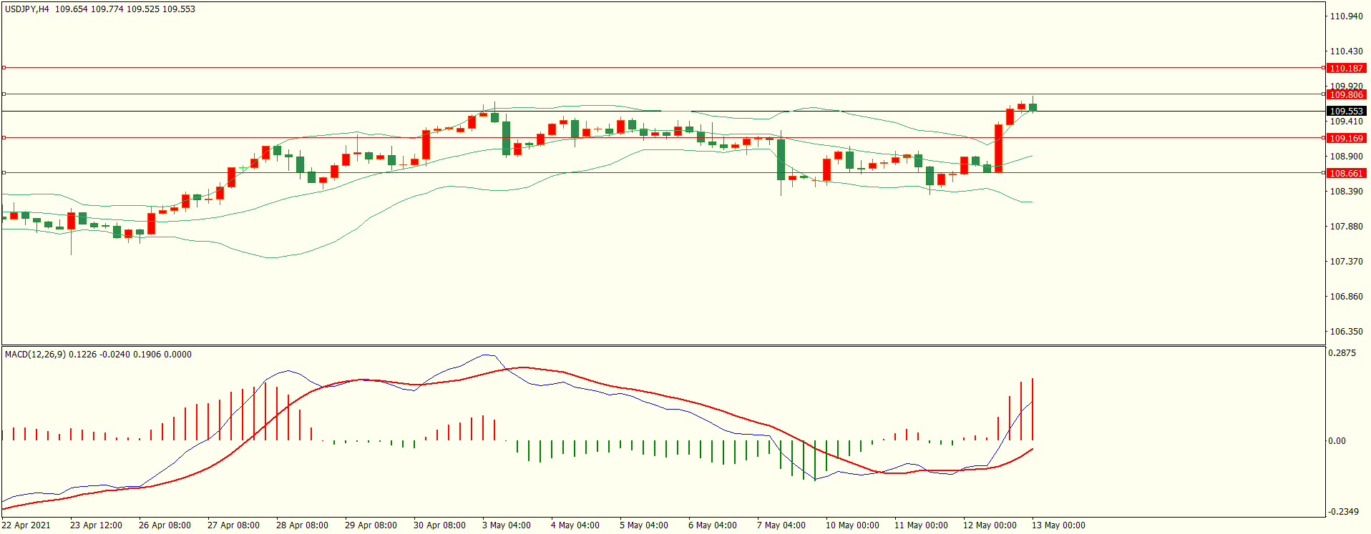Click the 110.940 price axis value
The width and height of the screenshot is (1371, 534).
point(1346,16)
